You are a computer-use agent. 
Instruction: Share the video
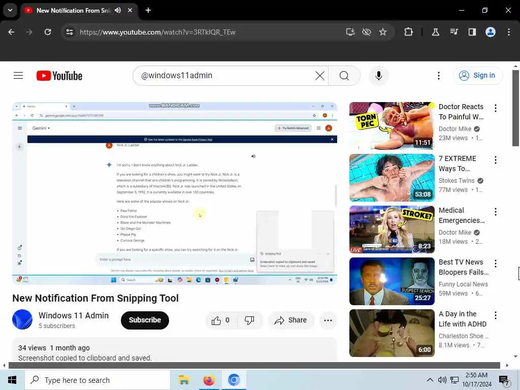click(290, 320)
